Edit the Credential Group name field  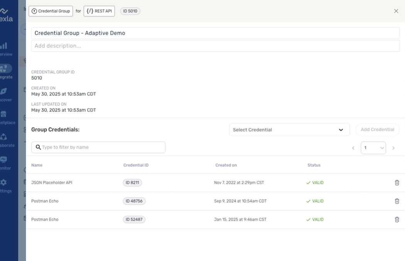(x=215, y=33)
